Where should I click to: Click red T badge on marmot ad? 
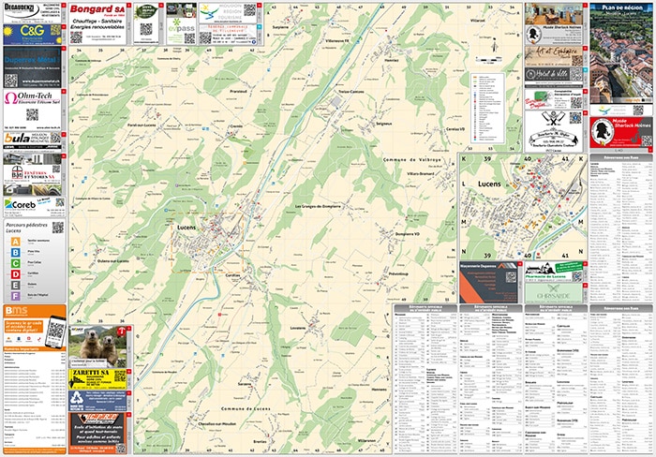click(122, 332)
